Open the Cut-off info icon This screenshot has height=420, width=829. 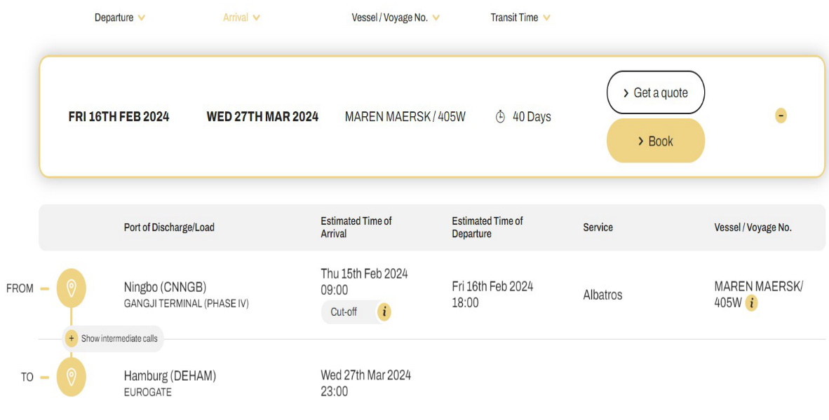pyautogui.click(x=384, y=311)
